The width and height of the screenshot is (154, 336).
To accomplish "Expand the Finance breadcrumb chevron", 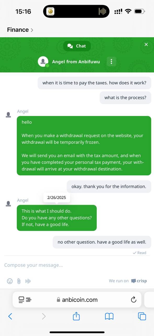I will click(32, 30).
